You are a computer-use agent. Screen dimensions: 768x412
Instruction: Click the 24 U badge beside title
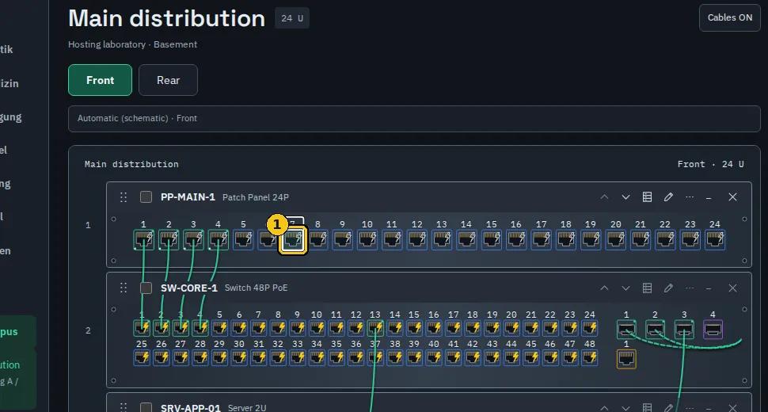pyautogui.click(x=292, y=18)
